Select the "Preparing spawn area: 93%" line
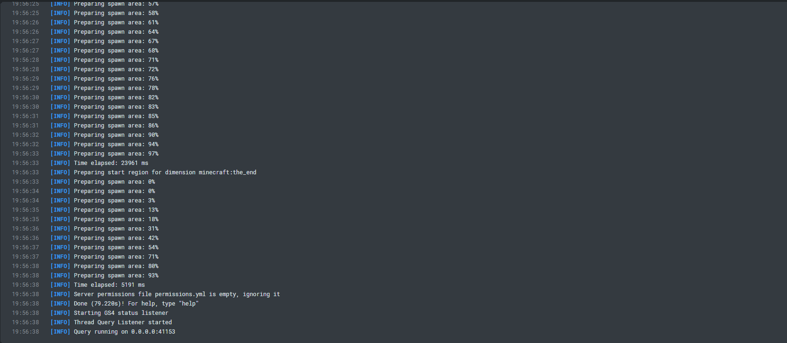This screenshot has width=787, height=343. (116, 276)
